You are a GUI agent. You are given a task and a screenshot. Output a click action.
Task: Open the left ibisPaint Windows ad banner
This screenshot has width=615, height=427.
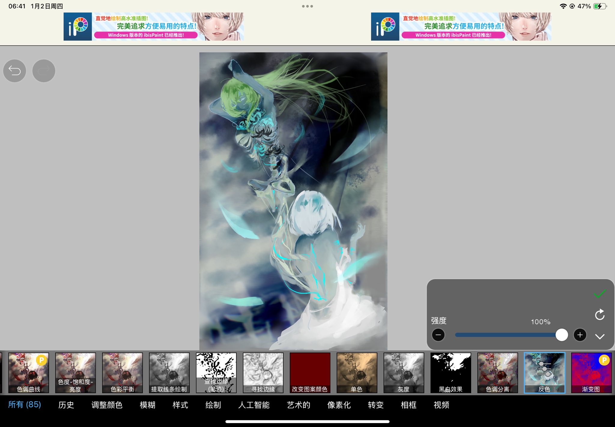point(153,26)
